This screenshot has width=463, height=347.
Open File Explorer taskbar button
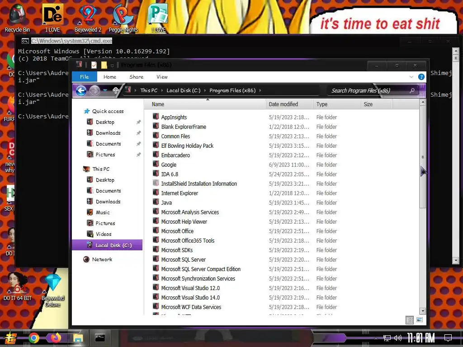point(78,338)
